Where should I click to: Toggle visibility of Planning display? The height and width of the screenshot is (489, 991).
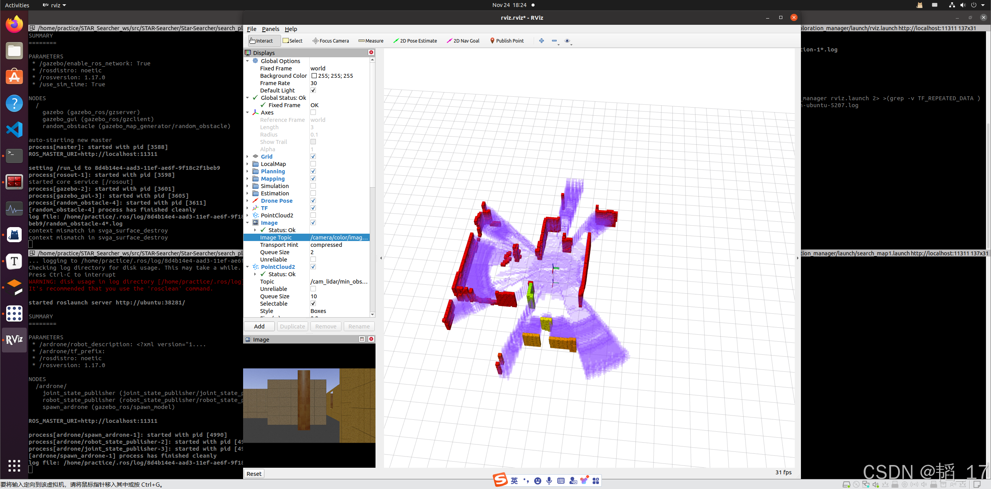(x=314, y=171)
